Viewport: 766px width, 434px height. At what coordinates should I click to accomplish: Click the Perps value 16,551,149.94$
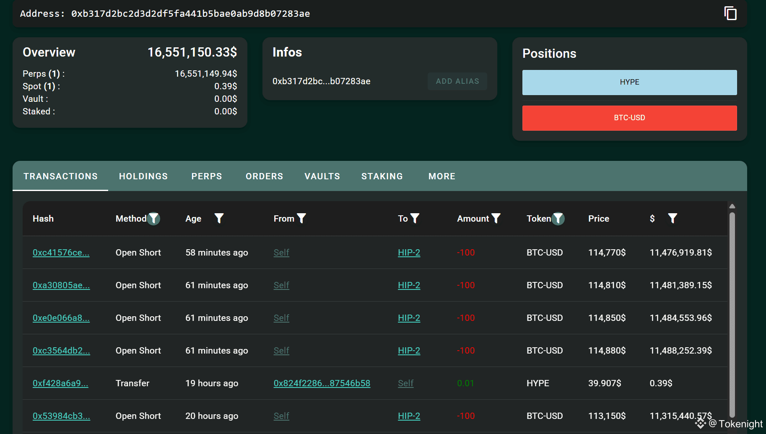(x=206, y=74)
